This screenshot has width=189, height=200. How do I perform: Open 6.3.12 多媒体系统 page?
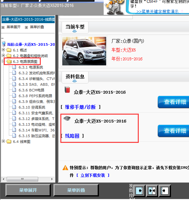click(37, 119)
